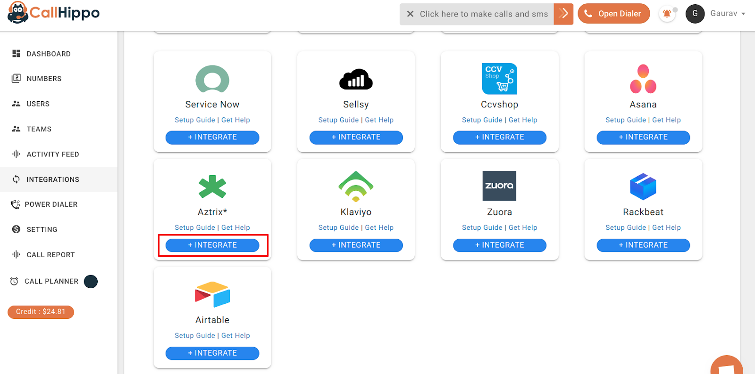Screen dimensions: 755x374
Task: Click the Zuora logo
Action: [499, 186]
